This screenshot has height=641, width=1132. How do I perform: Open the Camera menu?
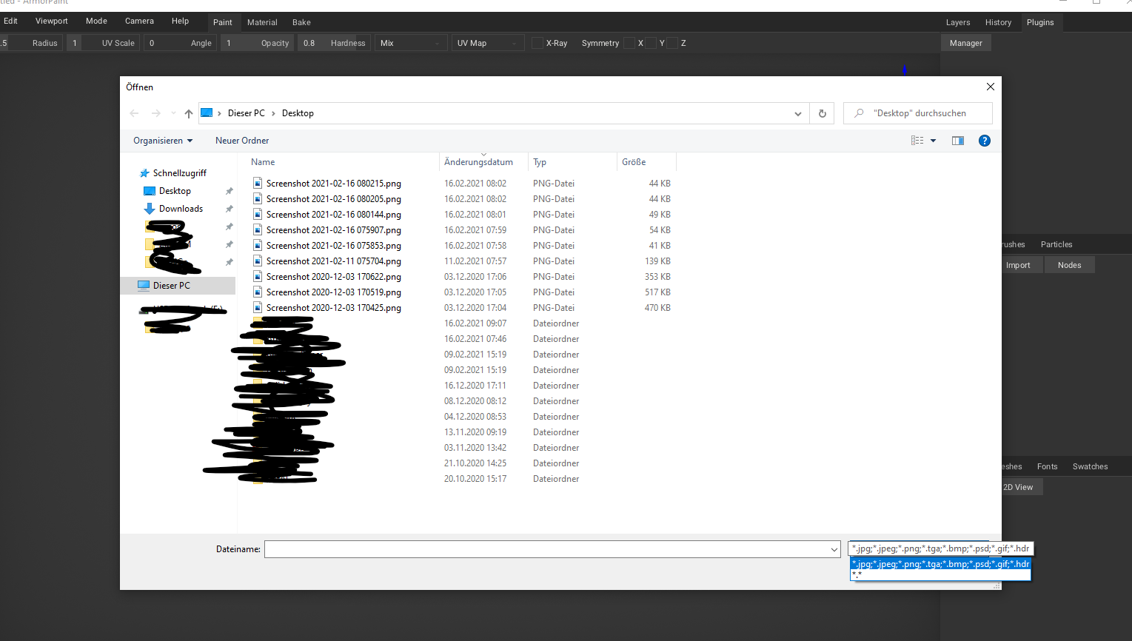(139, 21)
